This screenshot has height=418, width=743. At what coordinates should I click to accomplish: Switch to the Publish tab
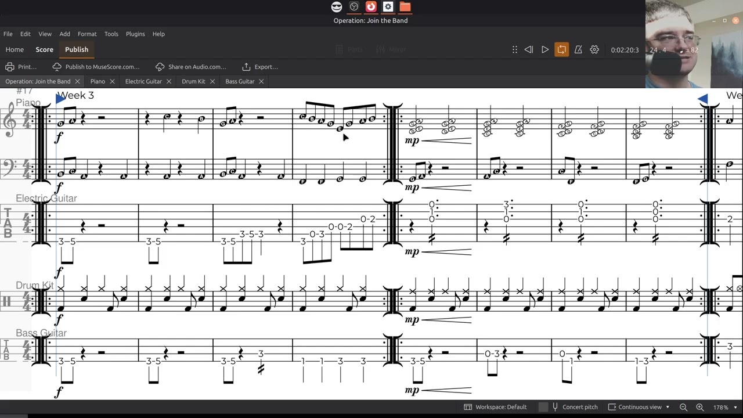tap(77, 50)
